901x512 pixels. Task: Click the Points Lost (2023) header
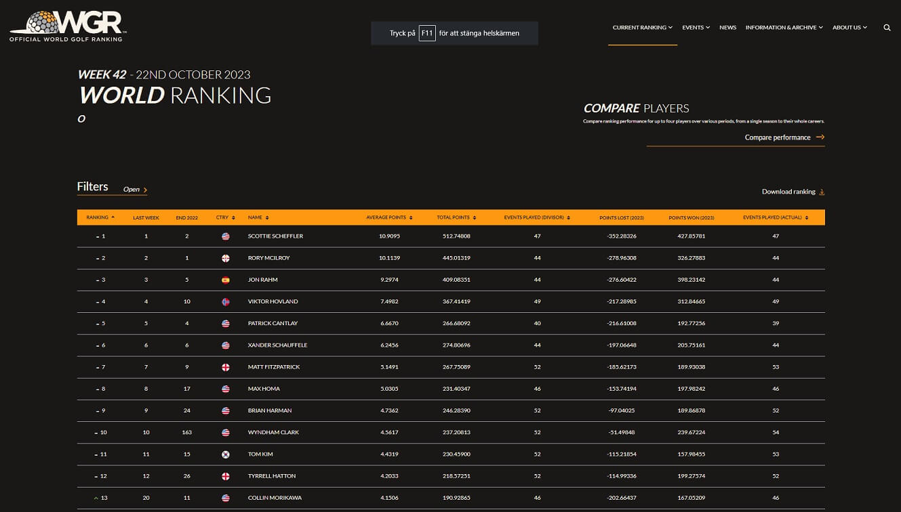622,217
